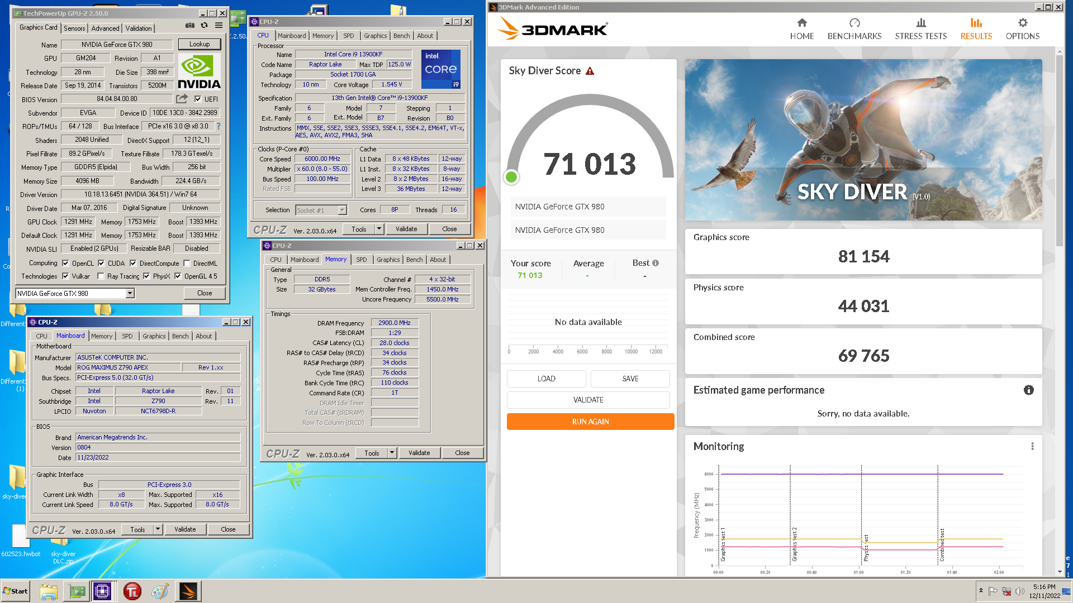Open the Bench tab in top CPU-Z window

[401, 36]
